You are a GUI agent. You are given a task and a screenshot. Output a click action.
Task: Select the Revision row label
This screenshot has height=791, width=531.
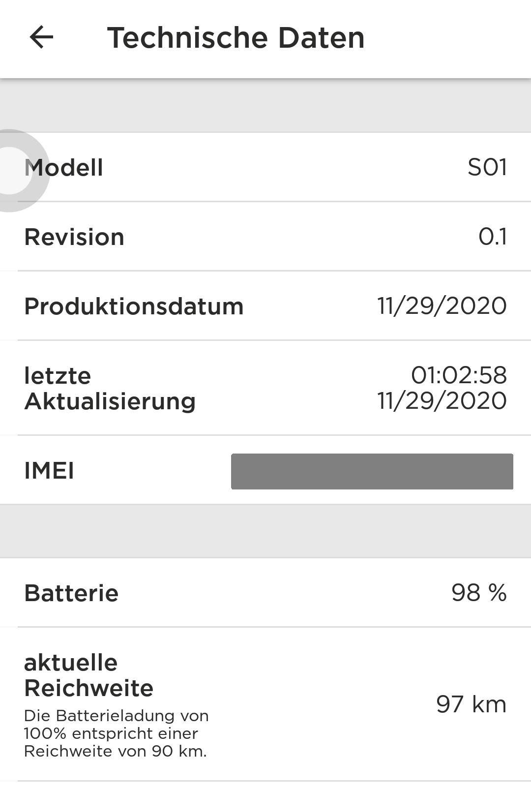coord(74,237)
